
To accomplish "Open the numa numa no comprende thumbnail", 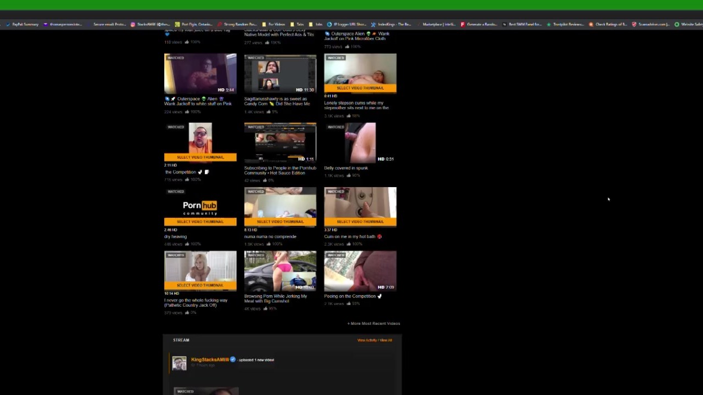I will (x=280, y=206).
